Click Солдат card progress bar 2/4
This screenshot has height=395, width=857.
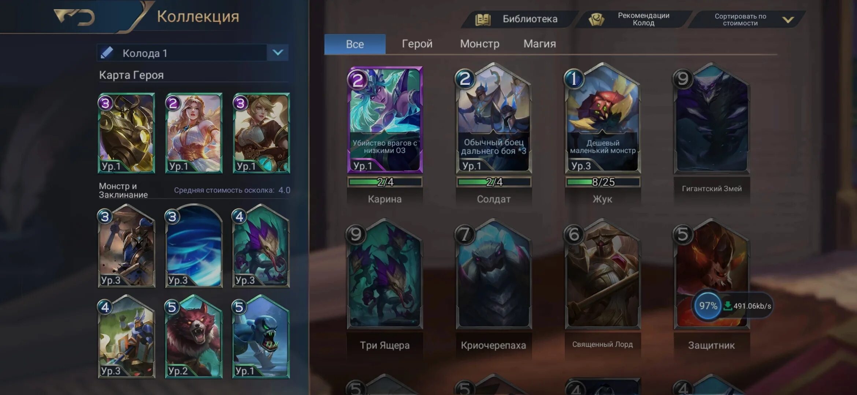494,182
